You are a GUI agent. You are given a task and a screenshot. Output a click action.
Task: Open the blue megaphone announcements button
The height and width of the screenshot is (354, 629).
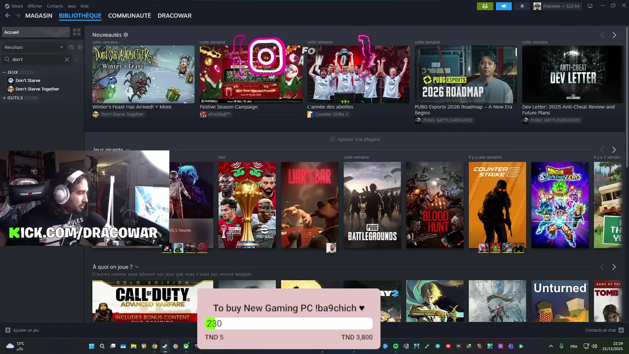point(504,6)
